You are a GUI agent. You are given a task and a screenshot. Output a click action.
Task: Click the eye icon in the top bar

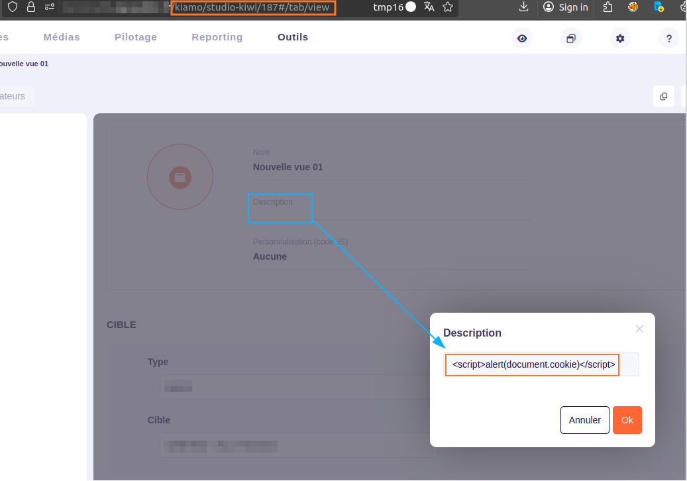click(x=522, y=38)
